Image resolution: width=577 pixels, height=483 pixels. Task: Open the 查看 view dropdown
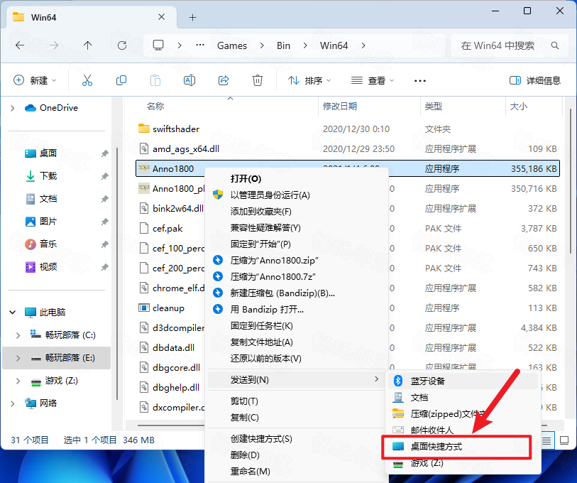point(373,80)
